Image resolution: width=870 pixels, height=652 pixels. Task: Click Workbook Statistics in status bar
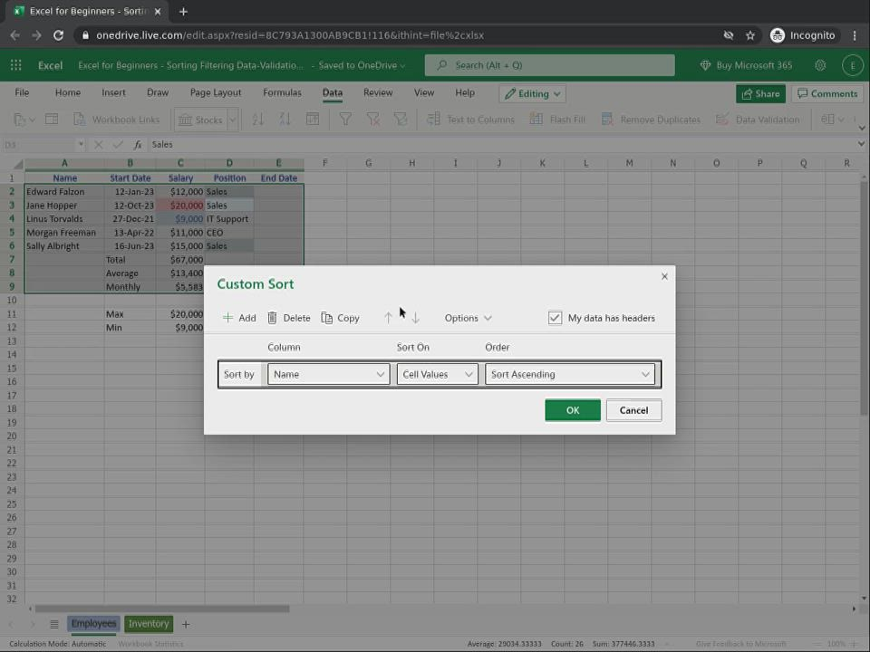click(x=150, y=644)
